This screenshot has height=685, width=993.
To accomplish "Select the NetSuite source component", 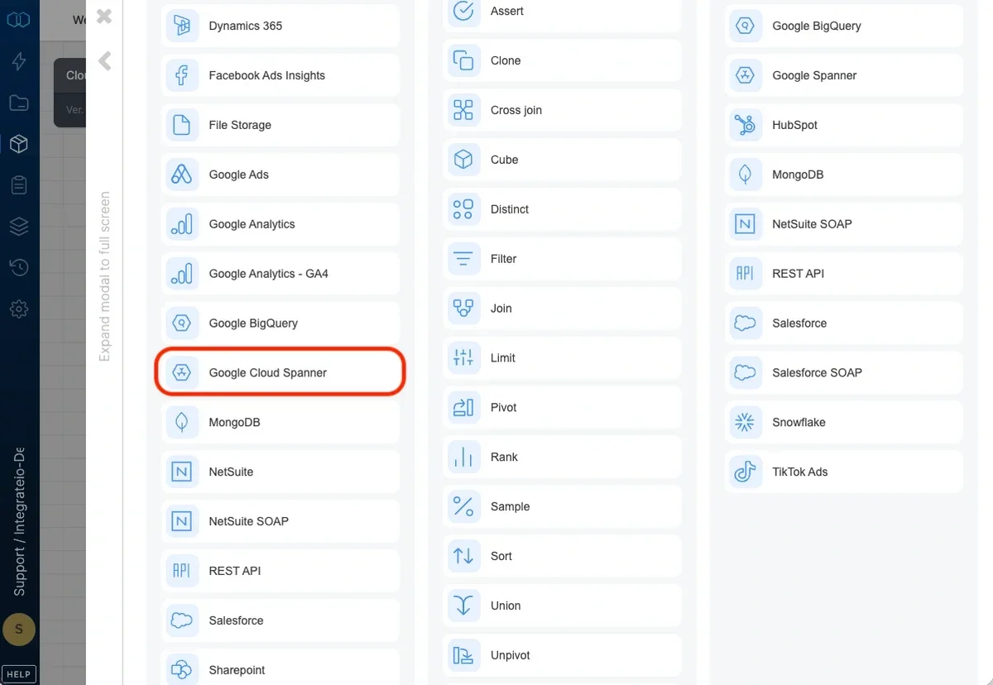I will (281, 472).
